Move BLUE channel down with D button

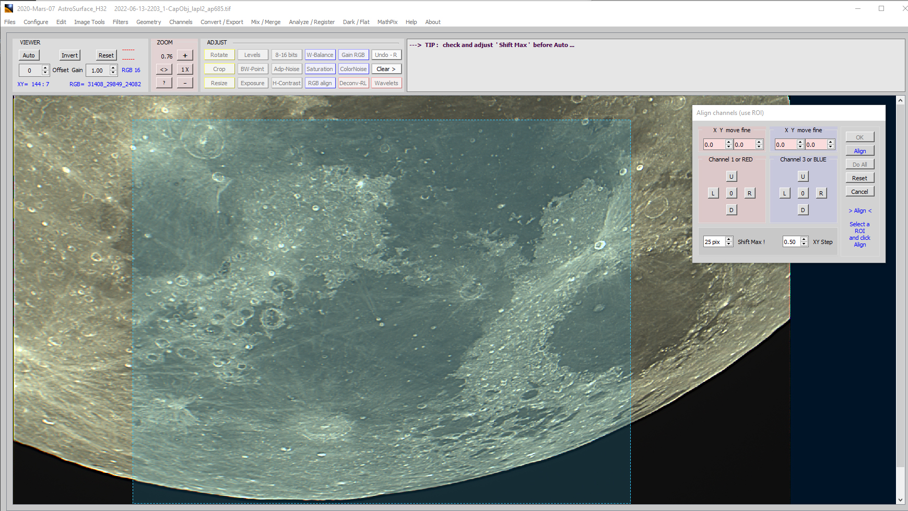tap(803, 210)
